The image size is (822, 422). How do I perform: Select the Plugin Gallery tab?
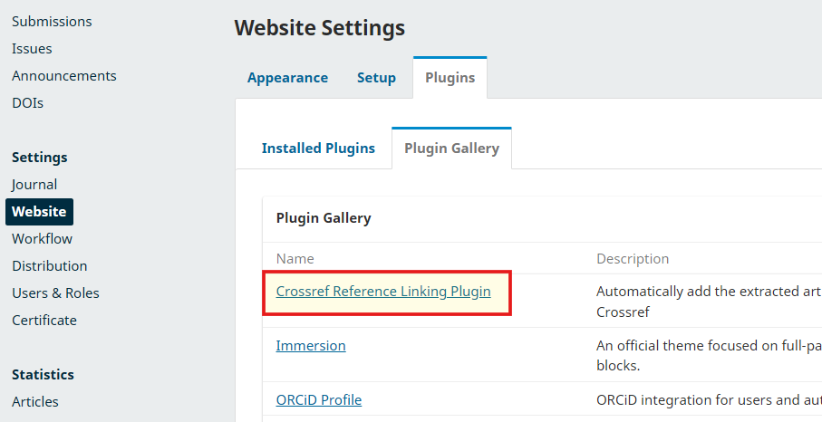[x=451, y=149]
